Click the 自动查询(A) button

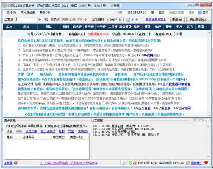tap(198, 20)
